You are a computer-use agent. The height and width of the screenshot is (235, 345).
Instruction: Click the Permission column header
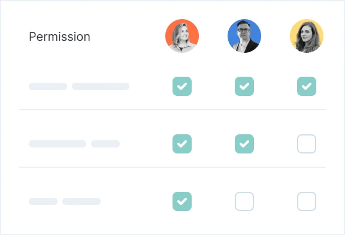point(60,37)
